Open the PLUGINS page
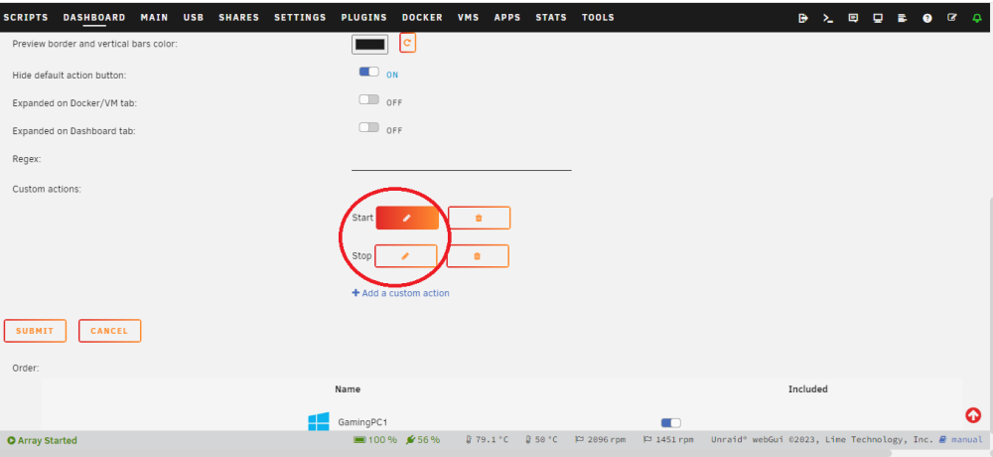 point(363,18)
